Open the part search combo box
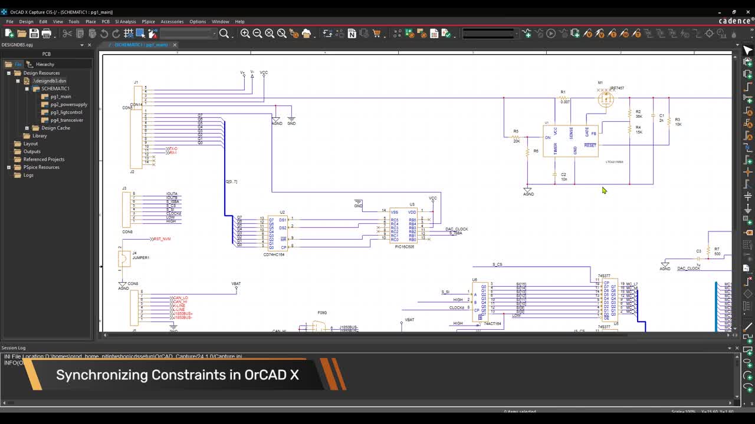The image size is (755, 424). (188, 34)
